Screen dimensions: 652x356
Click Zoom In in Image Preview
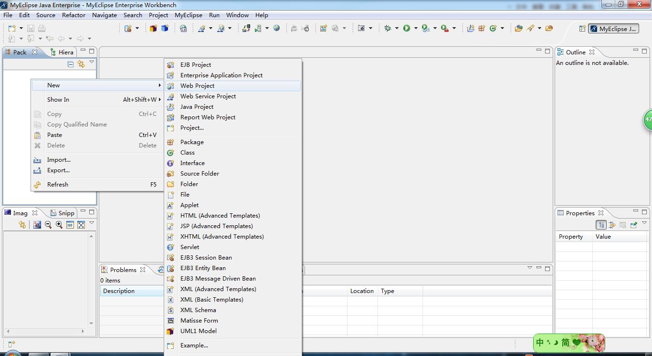click(59, 225)
